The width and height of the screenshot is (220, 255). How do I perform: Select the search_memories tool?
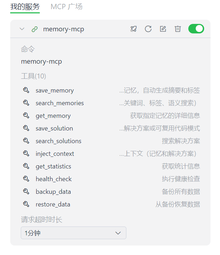coord(59,103)
